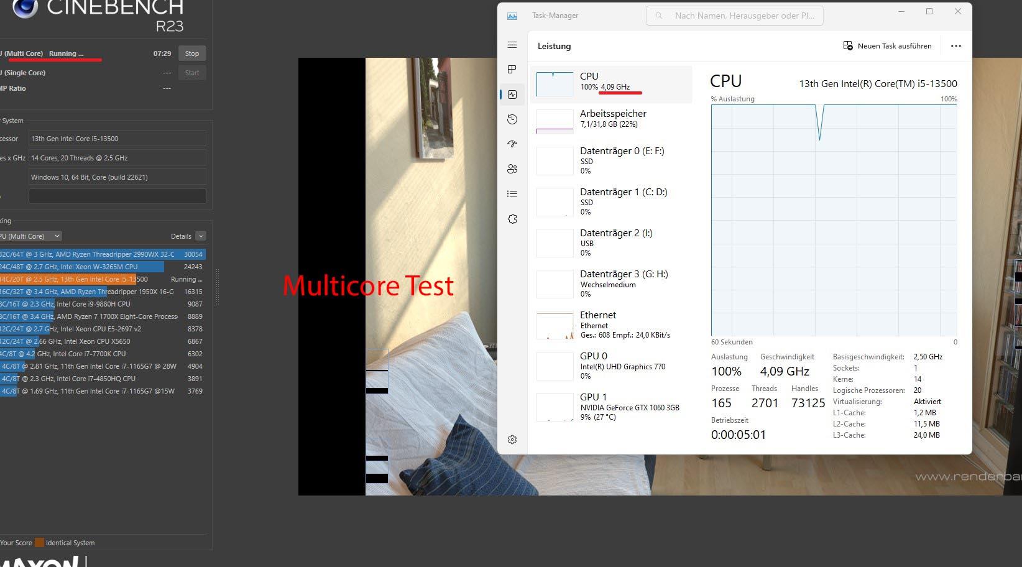Select the Core i9-9880H ranking row
This screenshot has width=1022, height=567.
[103, 304]
